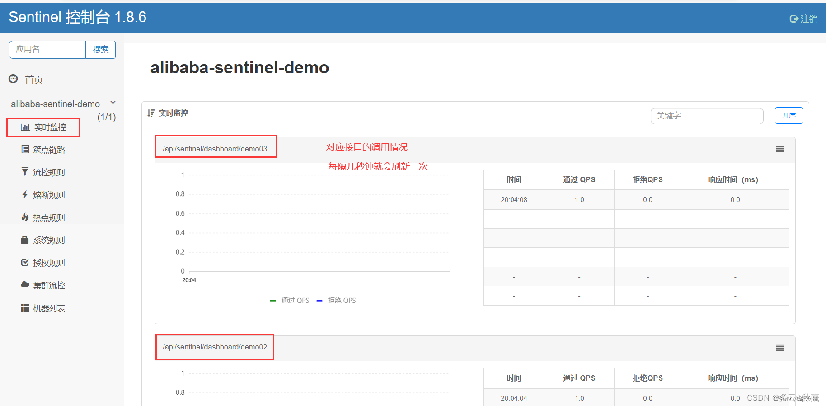Click 拒绝QPS column header in demo03 table
This screenshot has height=406, width=826.
(x=648, y=180)
